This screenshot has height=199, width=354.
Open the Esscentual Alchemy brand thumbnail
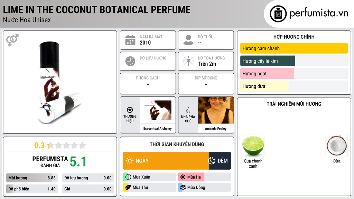pyautogui.click(x=158, y=110)
